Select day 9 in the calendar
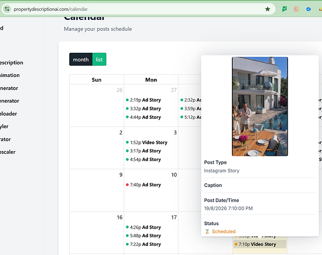The width and height of the screenshot is (322, 255). point(121,175)
